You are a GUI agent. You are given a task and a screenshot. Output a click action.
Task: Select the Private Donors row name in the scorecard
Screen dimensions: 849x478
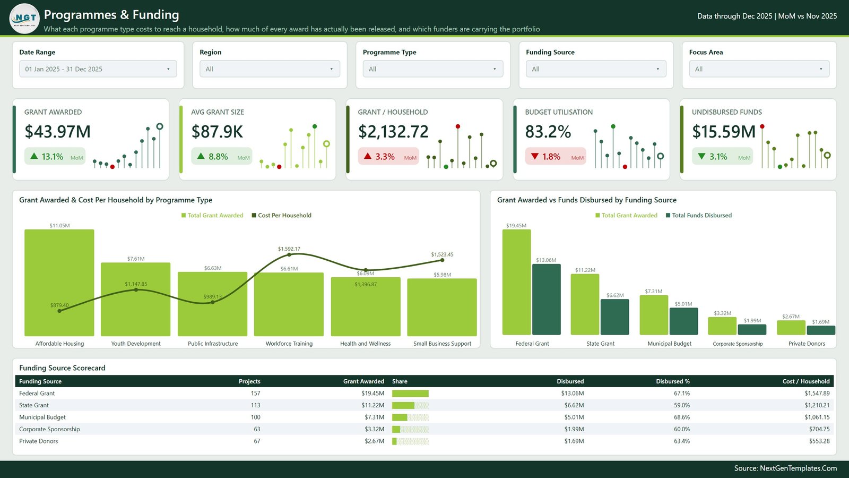click(x=39, y=441)
